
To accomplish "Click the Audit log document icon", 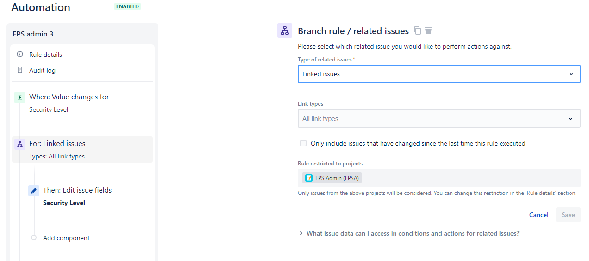I will point(20,70).
